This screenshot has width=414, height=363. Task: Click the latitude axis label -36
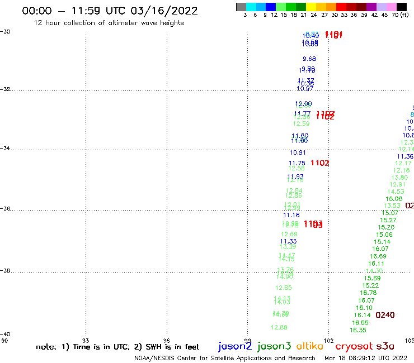pos(5,208)
